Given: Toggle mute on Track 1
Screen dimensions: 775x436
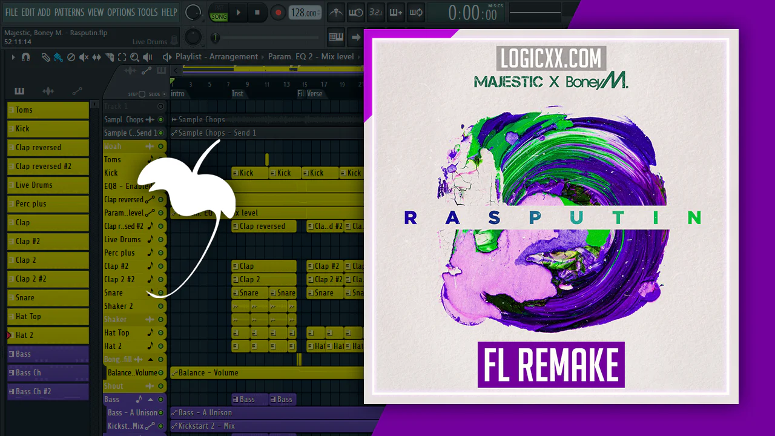Looking at the screenshot, I should tap(160, 107).
